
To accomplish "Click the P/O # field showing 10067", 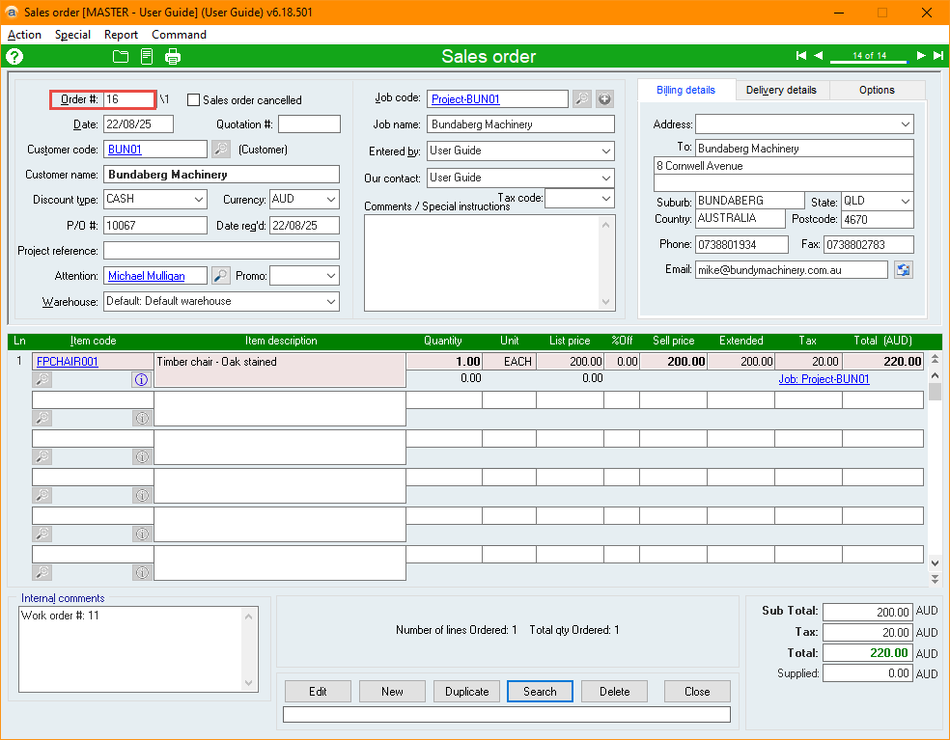I will [x=155, y=225].
